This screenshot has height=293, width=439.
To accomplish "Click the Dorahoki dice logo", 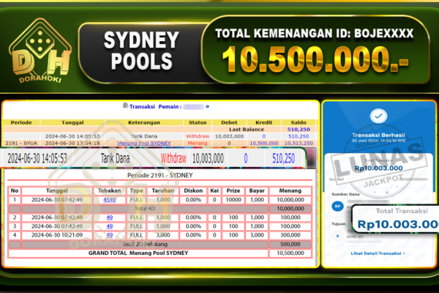I will pos(40,51).
